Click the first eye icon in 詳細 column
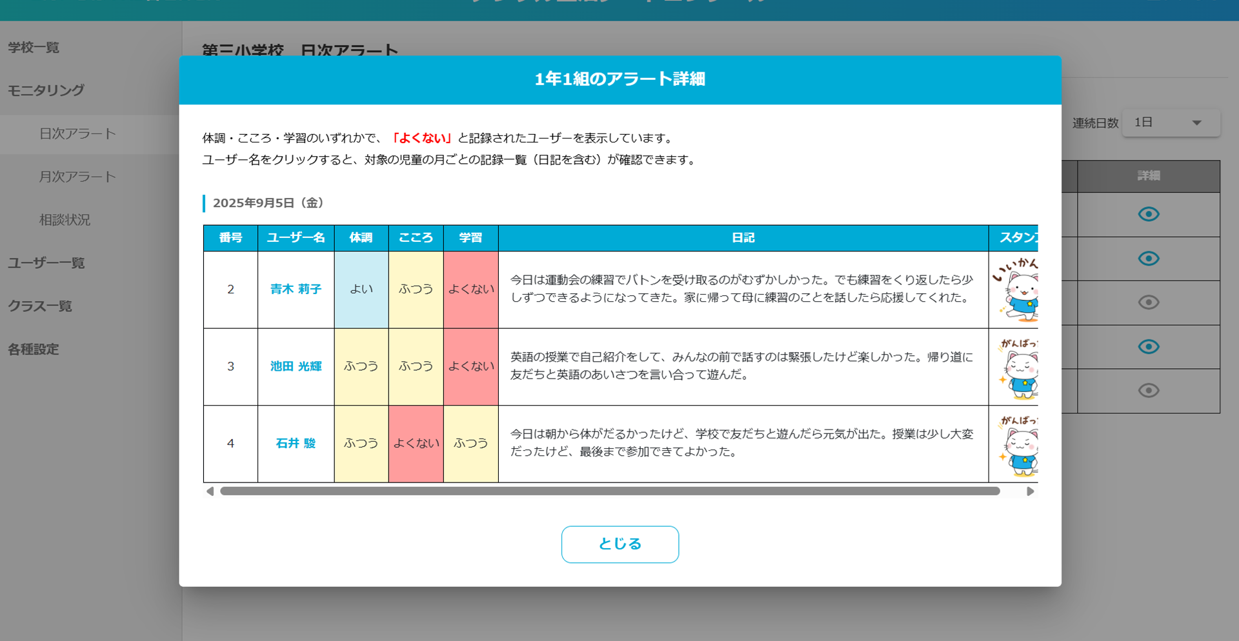The image size is (1239, 641). tap(1148, 214)
